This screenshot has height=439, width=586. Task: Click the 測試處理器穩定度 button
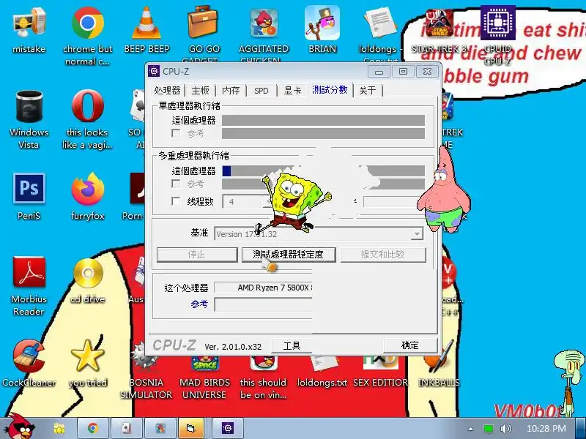(x=289, y=255)
